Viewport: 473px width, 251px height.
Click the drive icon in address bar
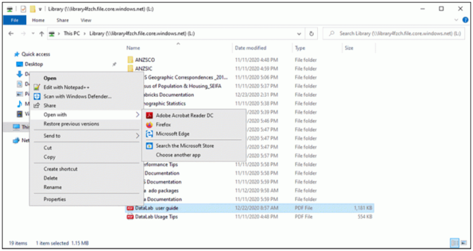tap(52, 33)
